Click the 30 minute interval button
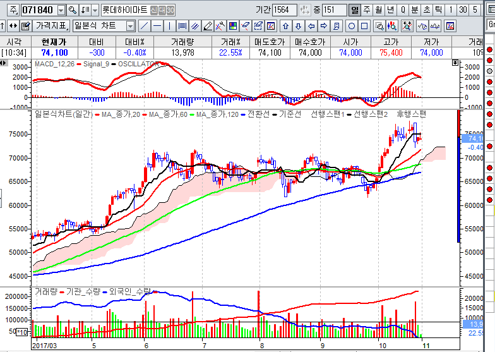The image size is (495, 352). [464, 10]
